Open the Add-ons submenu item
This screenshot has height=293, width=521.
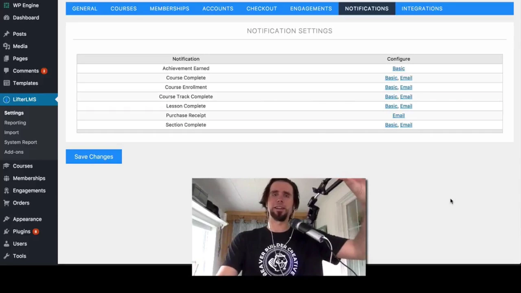click(x=14, y=152)
